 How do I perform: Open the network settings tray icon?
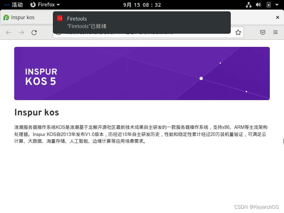click(248, 5)
